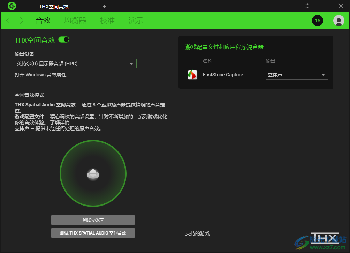Image resolution: width=350 pixels, height=253 pixels.
Task: Click the THX logo watermark
Action: click(x=325, y=238)
